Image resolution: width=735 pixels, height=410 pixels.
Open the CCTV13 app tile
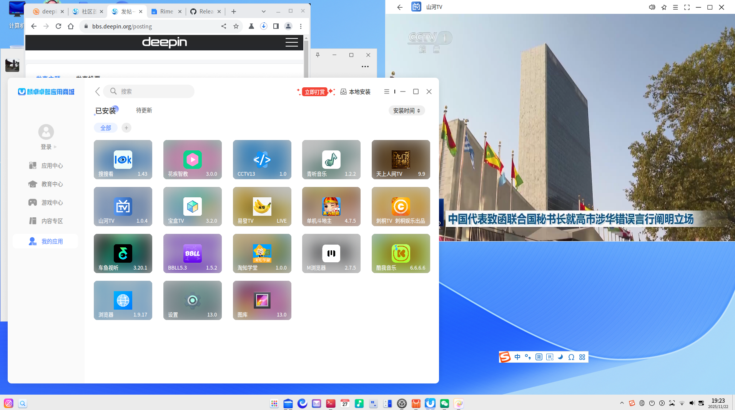click(262, 160)
